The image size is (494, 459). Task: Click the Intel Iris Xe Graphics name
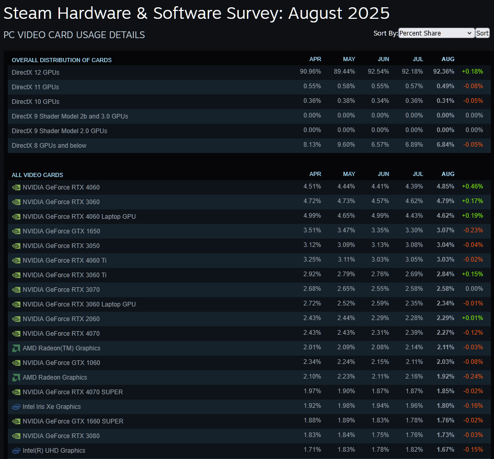(52, 407)
